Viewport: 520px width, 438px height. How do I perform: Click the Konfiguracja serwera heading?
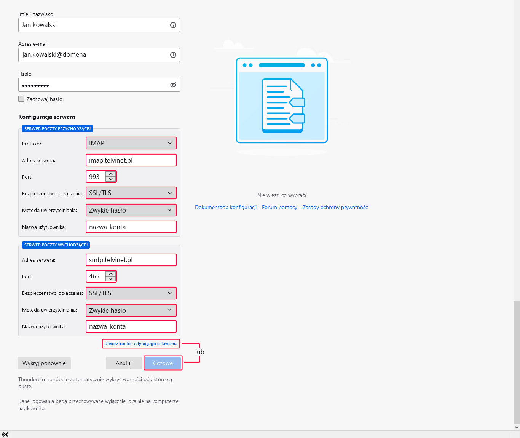pyautogui.click(x=46, y=117)
